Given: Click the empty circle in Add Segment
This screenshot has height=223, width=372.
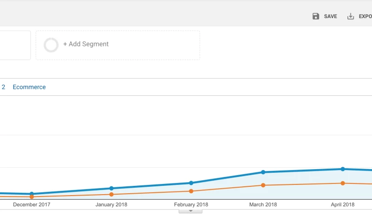Looking at the screenshot, I should (x=51, y=45).
